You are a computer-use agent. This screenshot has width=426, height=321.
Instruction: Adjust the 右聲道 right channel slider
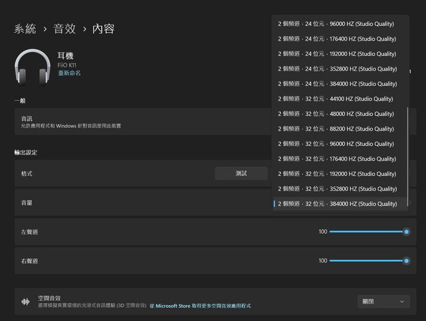(x=368, y=260)
